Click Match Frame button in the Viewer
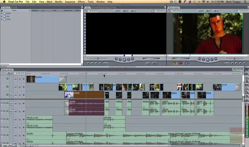249x147 pixels. tap(88, 63)
